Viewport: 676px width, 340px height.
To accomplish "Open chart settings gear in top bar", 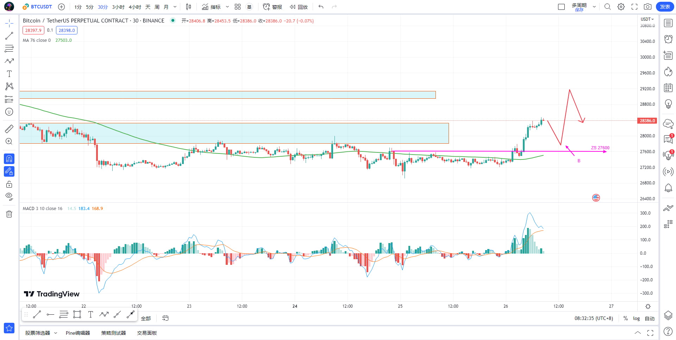I will click(x=621, y=7).
